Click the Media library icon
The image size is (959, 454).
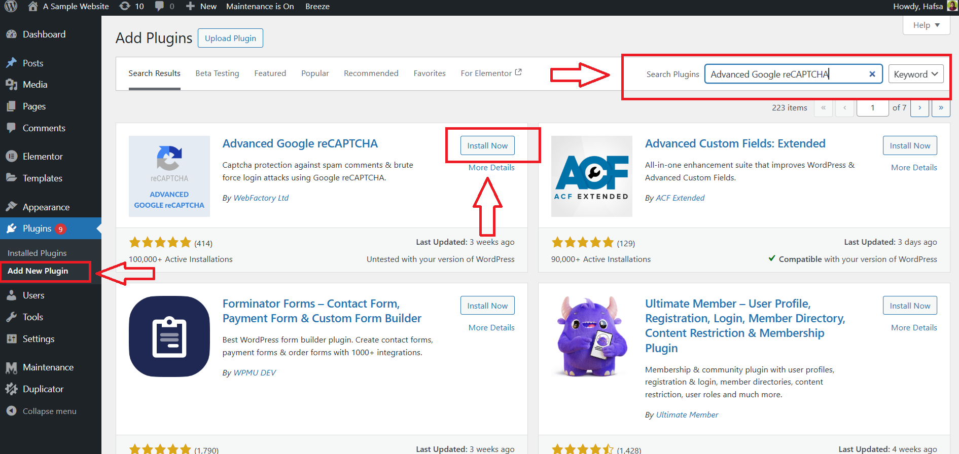tap(11, 85)
